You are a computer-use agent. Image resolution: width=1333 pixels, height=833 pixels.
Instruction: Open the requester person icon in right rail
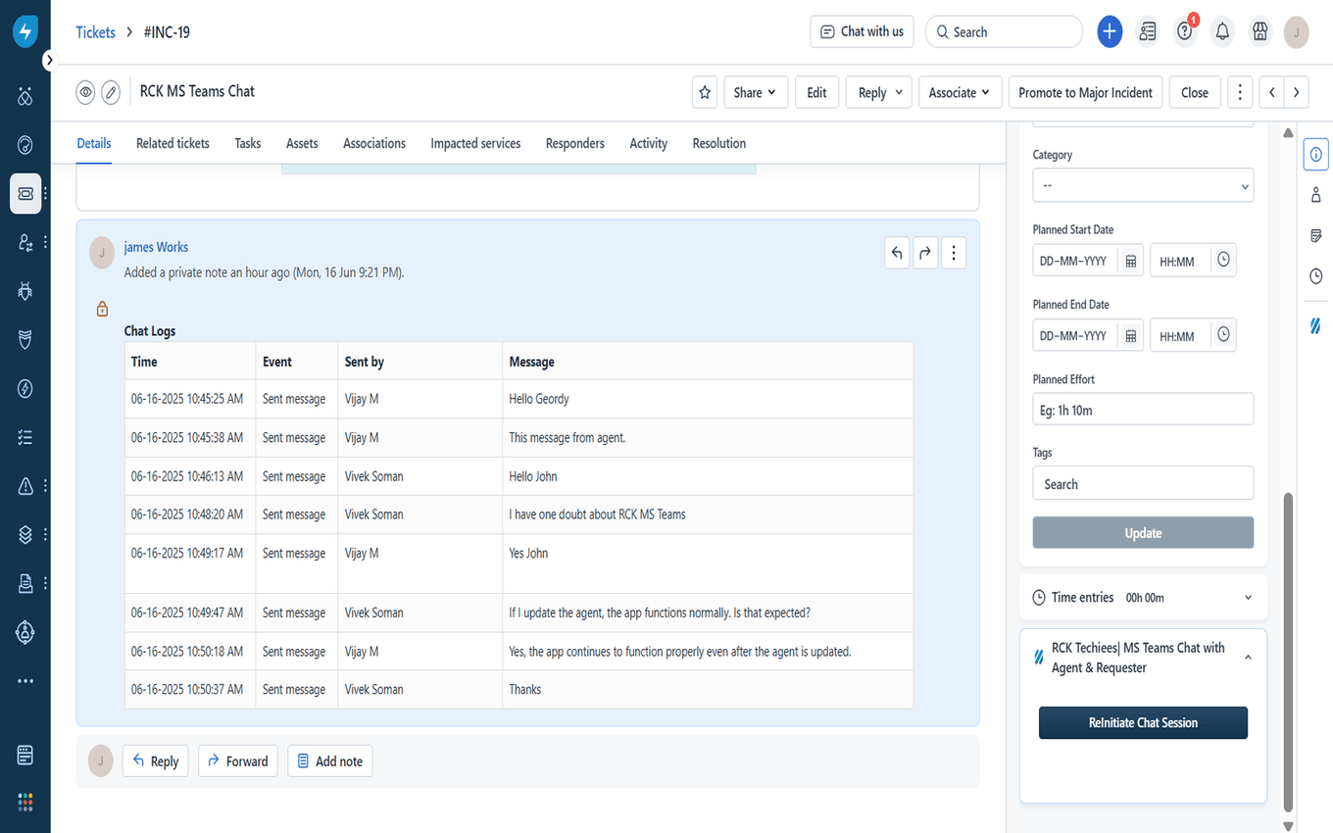click(x=1315, y=195)
